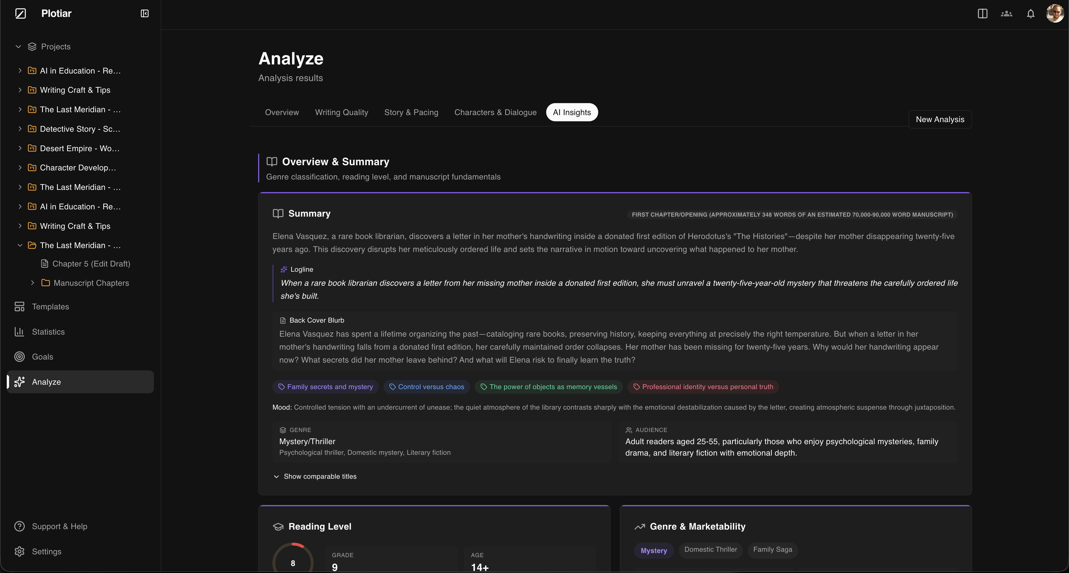
Task: Click the New Analysis button
Action: click(x=940, y=119)
